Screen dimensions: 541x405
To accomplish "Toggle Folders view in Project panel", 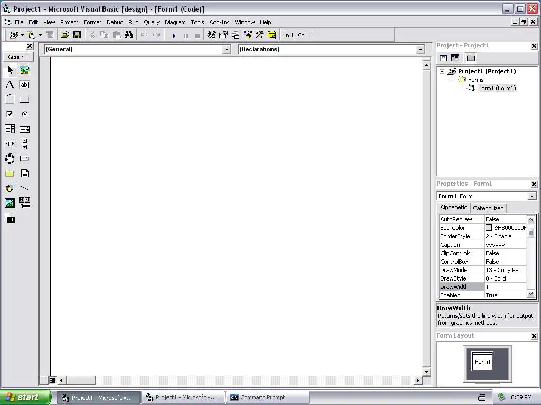I will pos(471,58).
